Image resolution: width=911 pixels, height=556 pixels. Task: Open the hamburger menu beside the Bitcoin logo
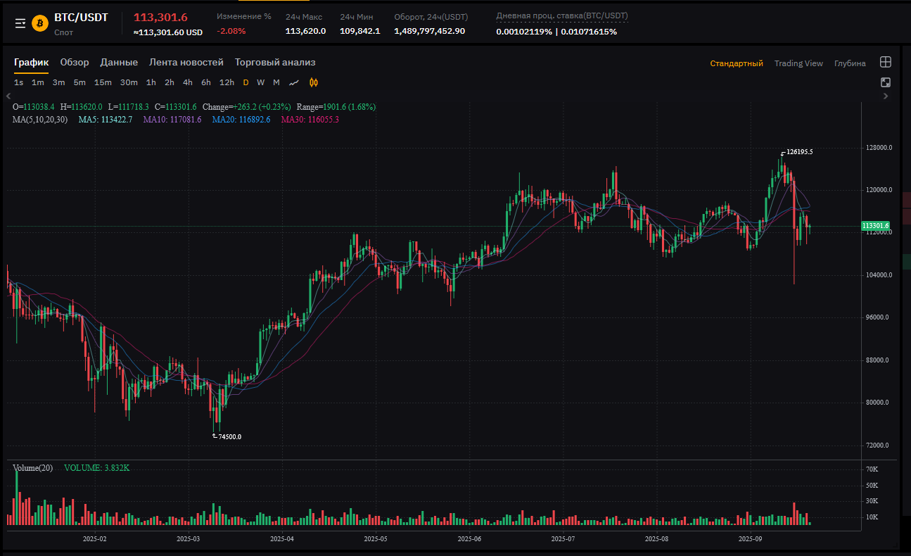click(20, 23)
